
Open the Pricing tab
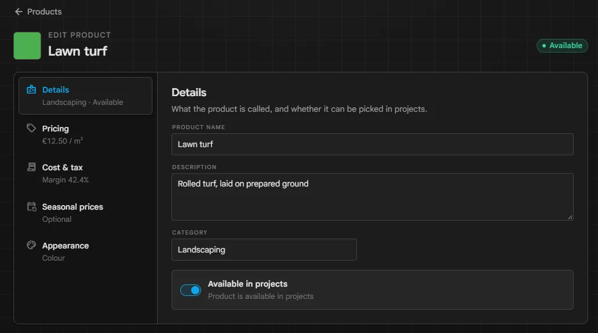[x=85, y=134]
